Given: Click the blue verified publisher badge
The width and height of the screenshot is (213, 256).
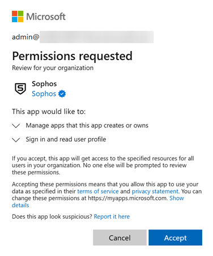Looking at the screenshot, I should 62,93.
